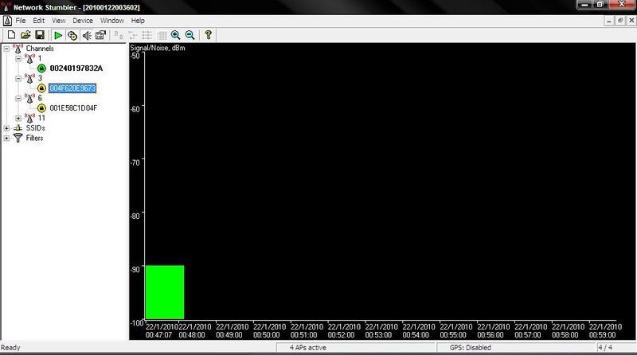637x355 pixels.
Task: Select access point 00240197832A
Action: (76, 68)
